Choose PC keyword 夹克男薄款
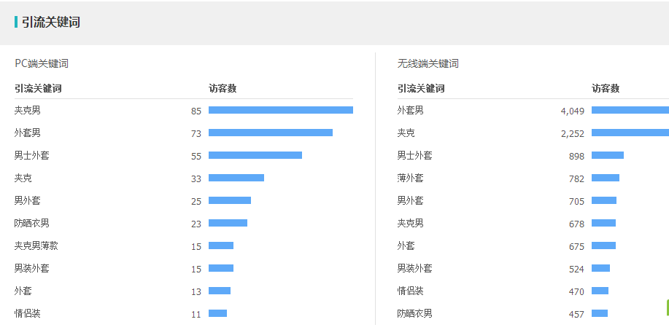Viewport: 669px width, 330px height. [x=36, y=245]
